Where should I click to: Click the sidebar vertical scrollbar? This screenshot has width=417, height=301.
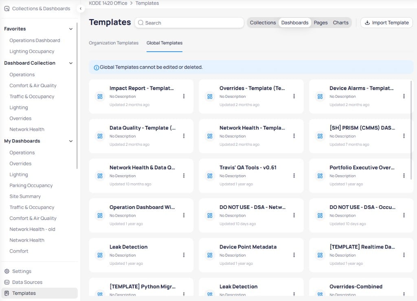tap(77, 96)
